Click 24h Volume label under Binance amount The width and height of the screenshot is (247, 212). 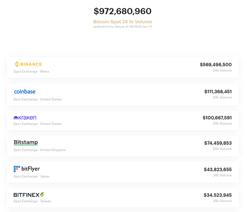click(x=222, y=70)
